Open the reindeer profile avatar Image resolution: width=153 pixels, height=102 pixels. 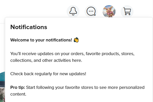[109, 11]
